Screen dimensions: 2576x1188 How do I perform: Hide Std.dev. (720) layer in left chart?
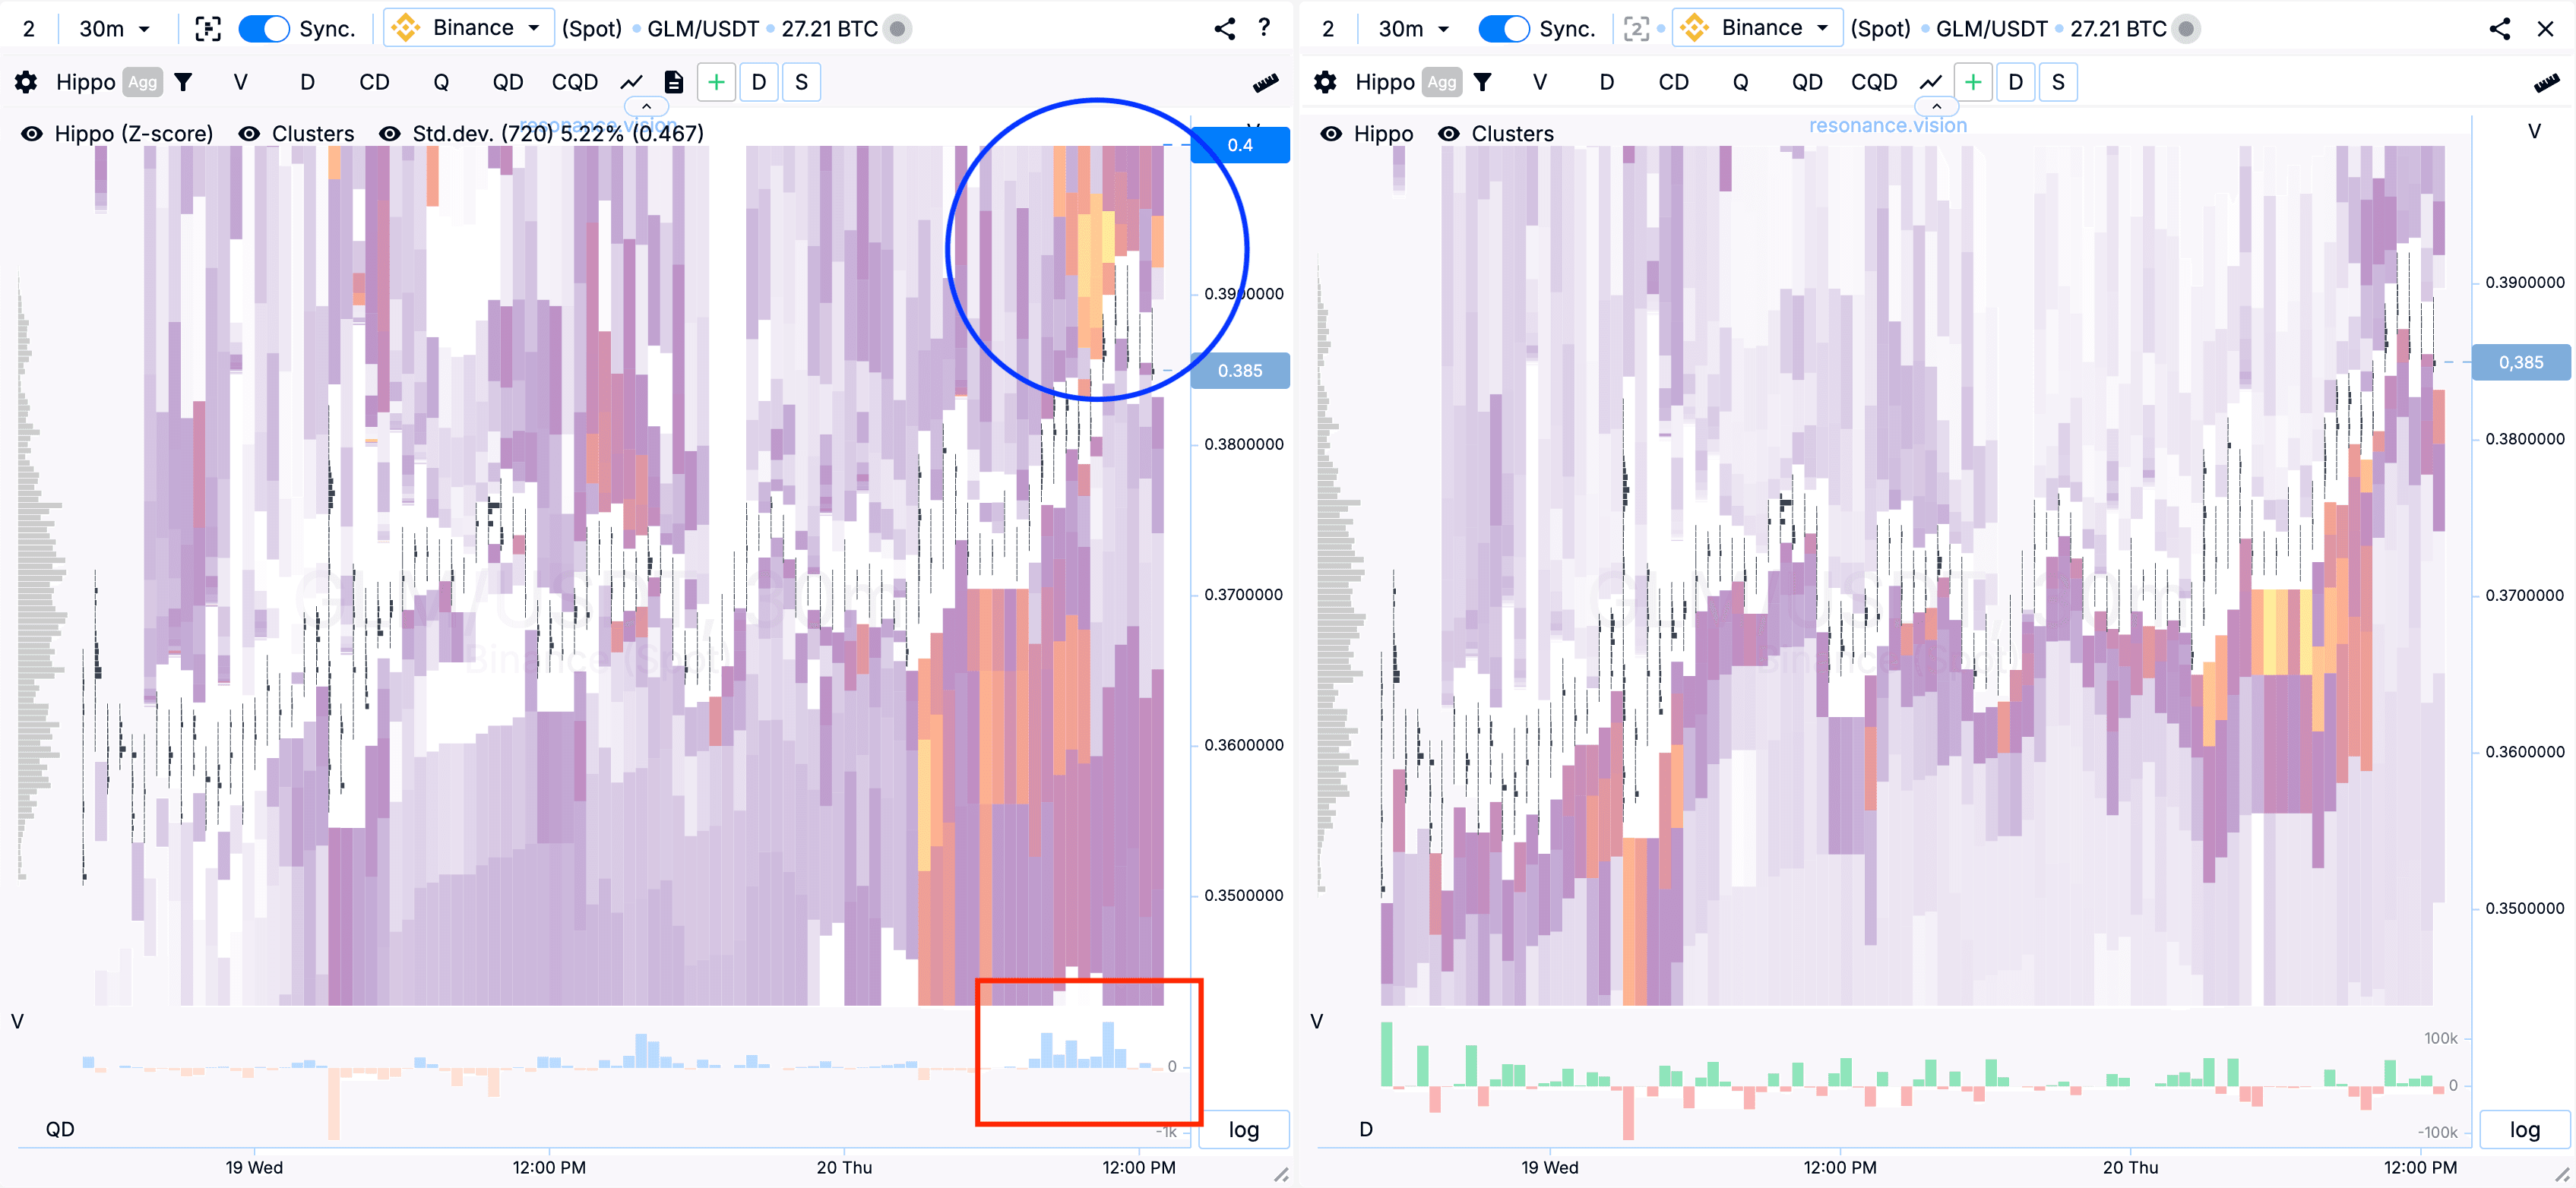pos(390,133)
